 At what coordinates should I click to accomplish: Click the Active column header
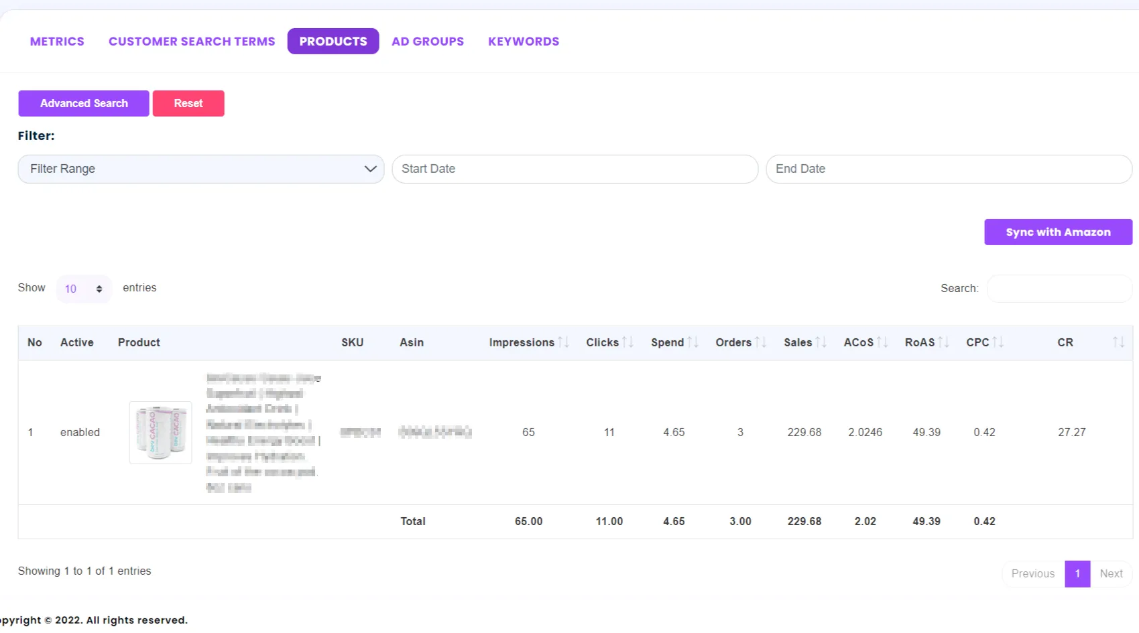click(77, 343)
